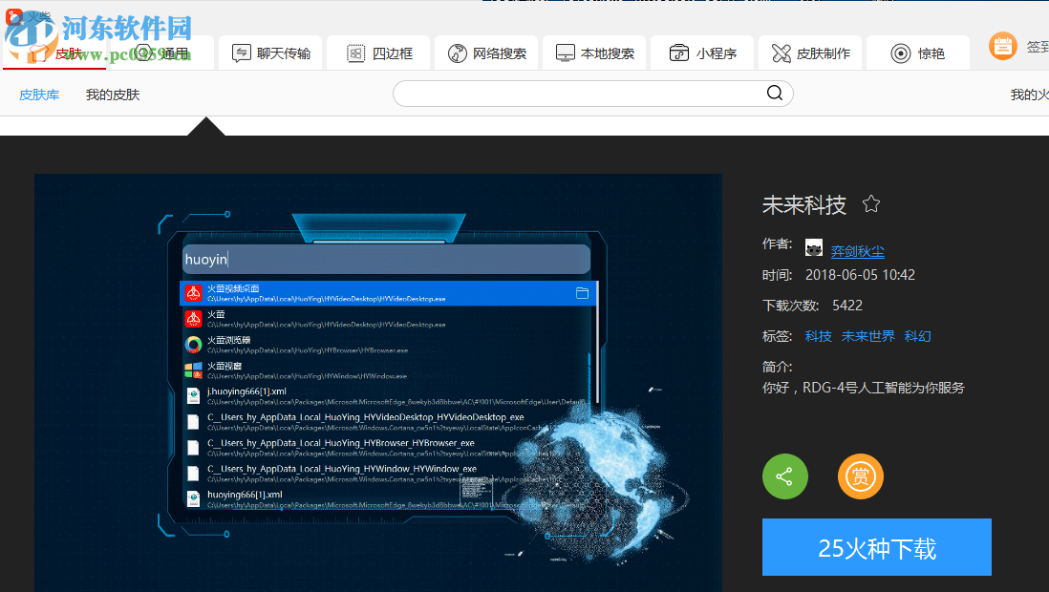This screenshot has height=592, width=1049.
Task: Go to the 小程序 tab
Action: pyautogui.click(x=703, y=53)
